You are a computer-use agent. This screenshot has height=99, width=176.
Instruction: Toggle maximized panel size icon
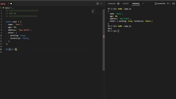[x=174, y=4]
